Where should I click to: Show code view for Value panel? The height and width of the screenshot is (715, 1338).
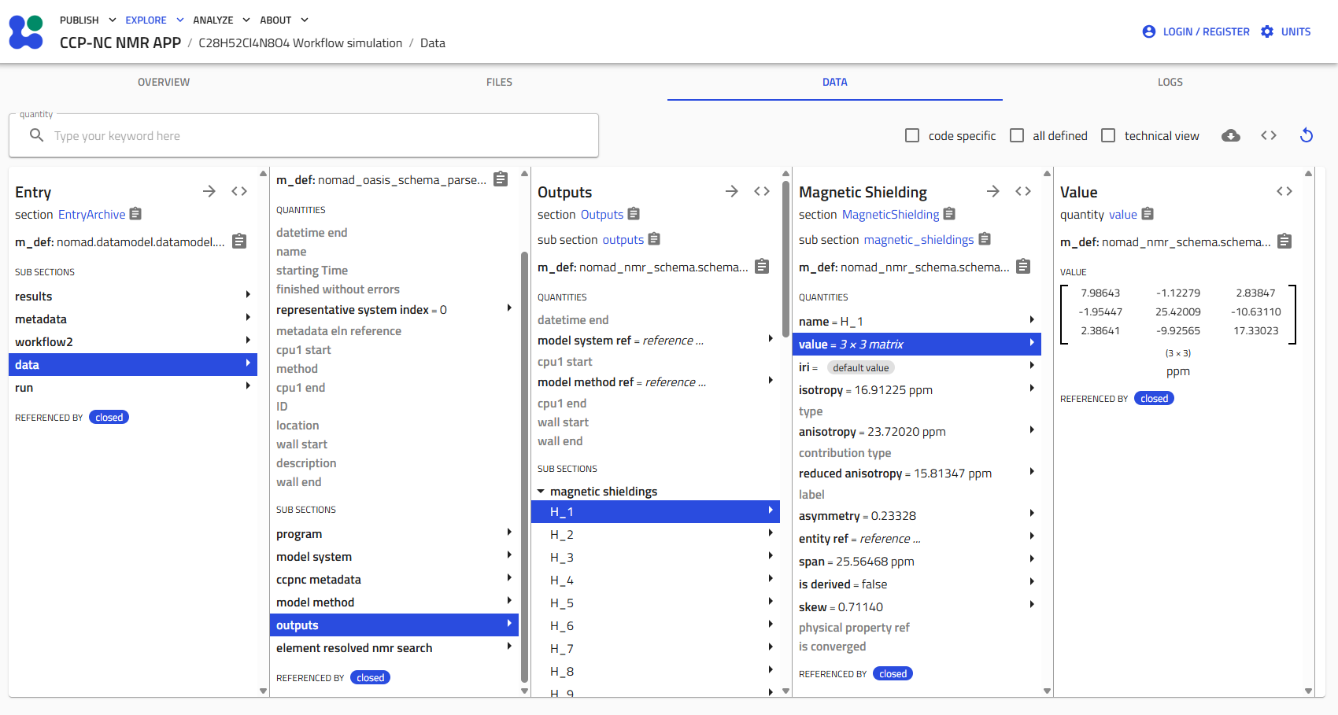point(1284,191)
